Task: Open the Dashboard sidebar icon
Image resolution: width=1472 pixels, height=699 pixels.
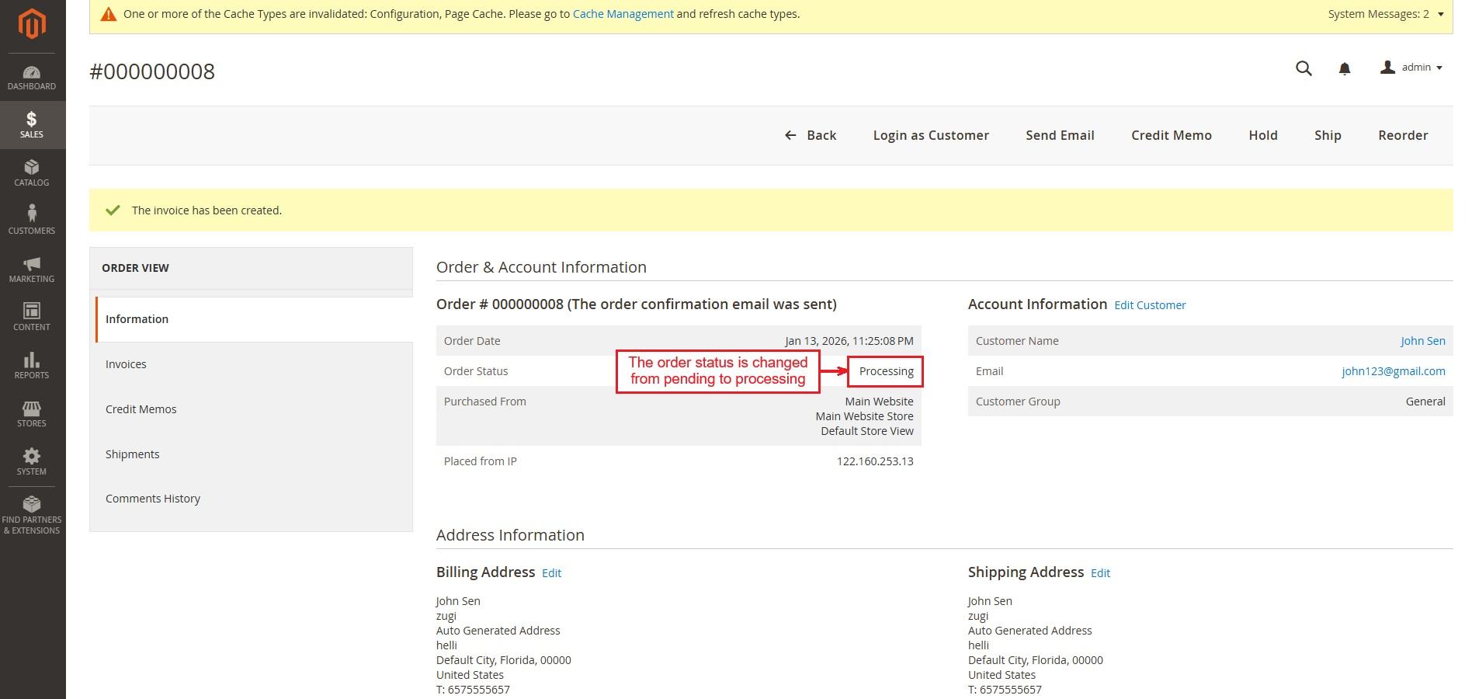Action: coord(32,78)
